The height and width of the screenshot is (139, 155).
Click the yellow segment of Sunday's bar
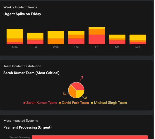pyautogui.click(x=138, y=37)
